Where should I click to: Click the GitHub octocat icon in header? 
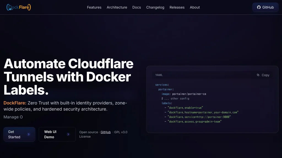click(x=259, y=7)
